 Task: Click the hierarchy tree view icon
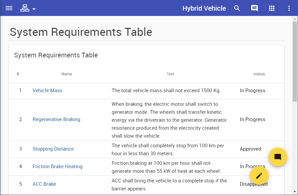click(x=25, y=8)
